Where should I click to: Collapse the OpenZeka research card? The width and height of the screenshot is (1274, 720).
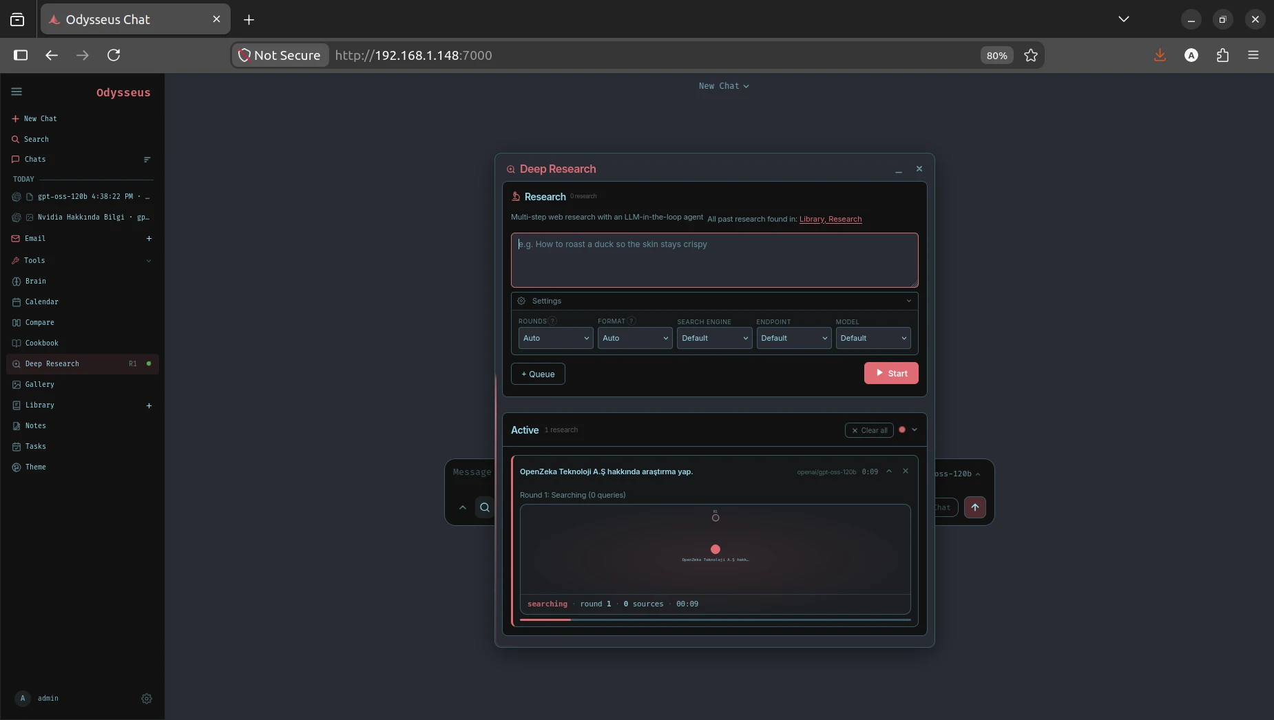pos(889,472)
